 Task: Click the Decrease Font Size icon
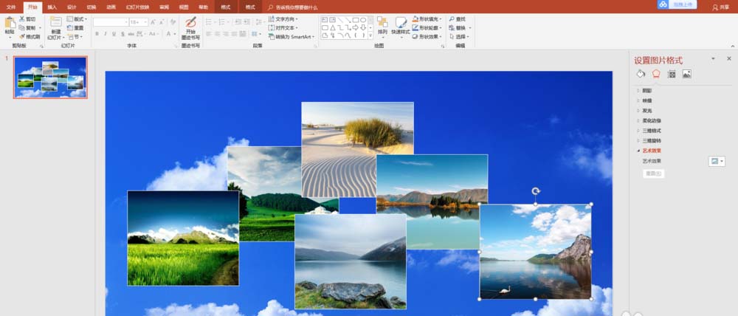coord(162,22)
